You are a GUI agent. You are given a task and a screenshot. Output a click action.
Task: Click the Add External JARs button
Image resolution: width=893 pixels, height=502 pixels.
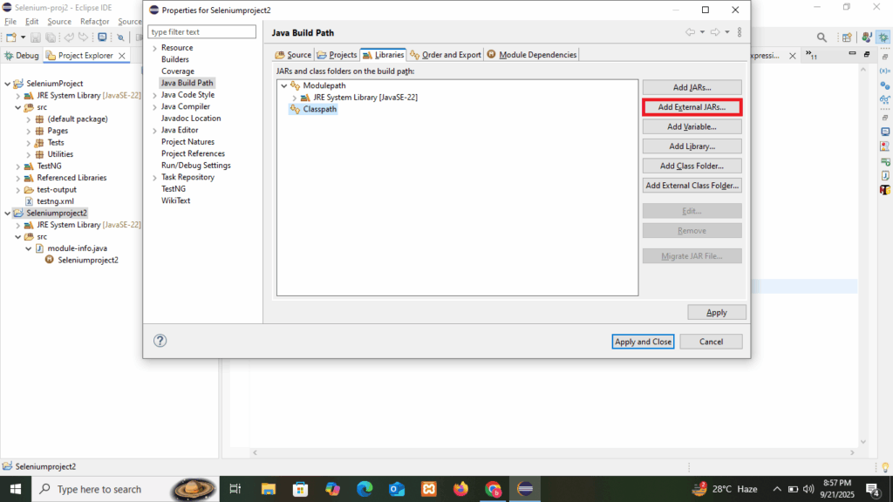pyautogui.click(x=692, y=107)
